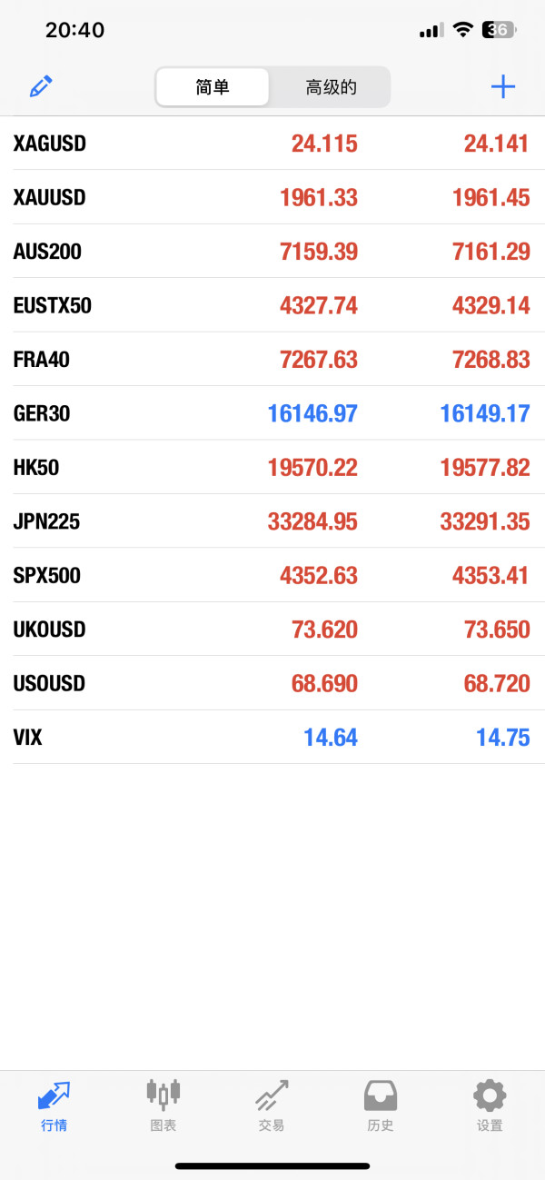Tap the VIX bid price 14.64

coord(331,738)
